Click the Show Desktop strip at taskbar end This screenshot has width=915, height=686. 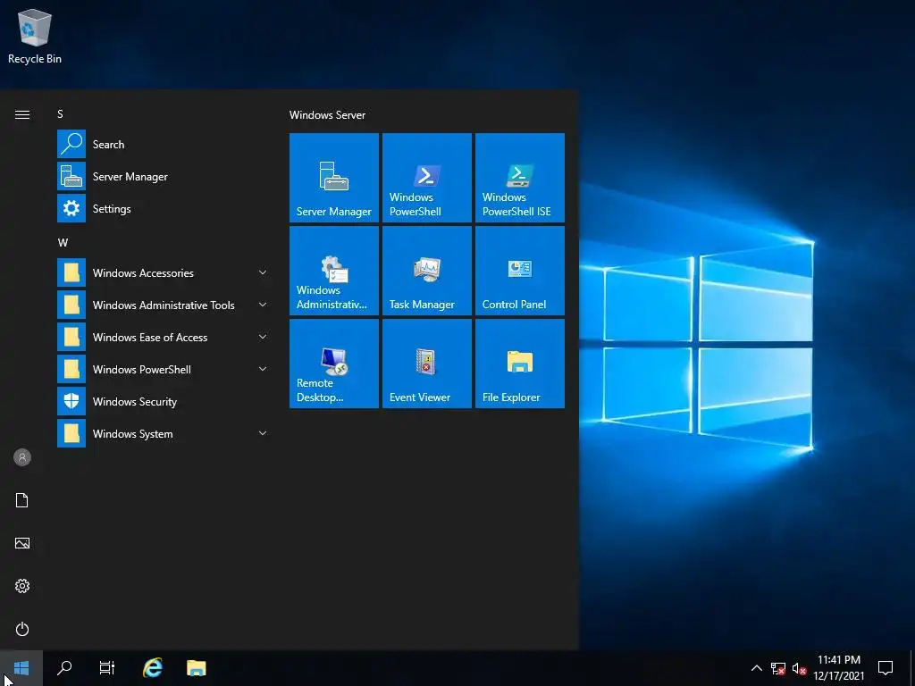912,668
